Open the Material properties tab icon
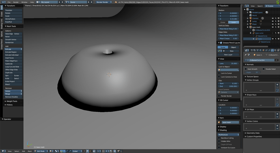The width and height of the screenshot is (280, 153). point(276,50)
